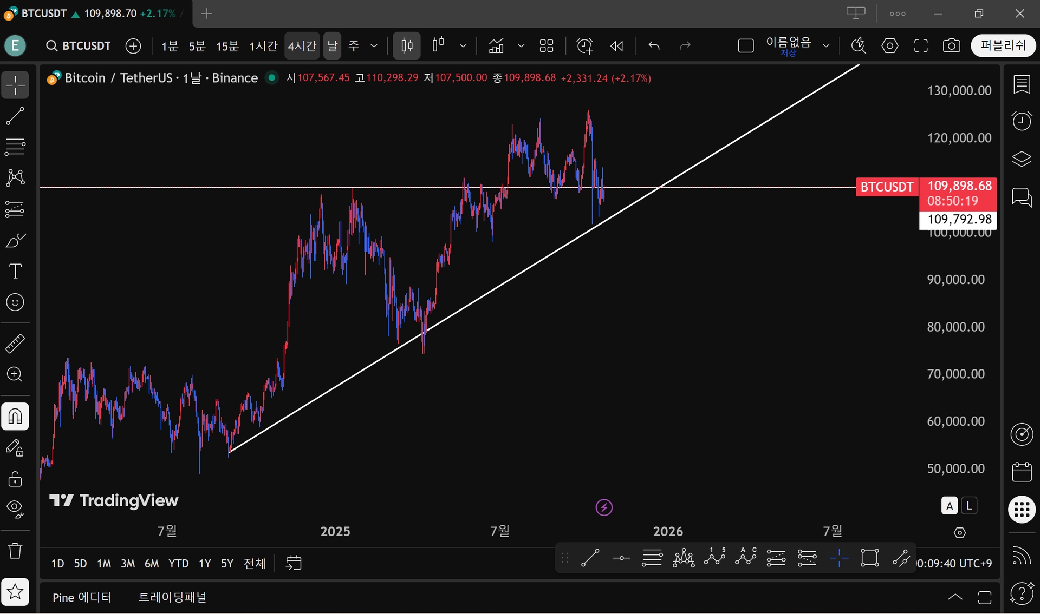The width and height of the screenshot is (1040, 614).
Task: Expand the timeframe interval dropdown arrow
Action: pyautogui.click(x=374, y=46)
